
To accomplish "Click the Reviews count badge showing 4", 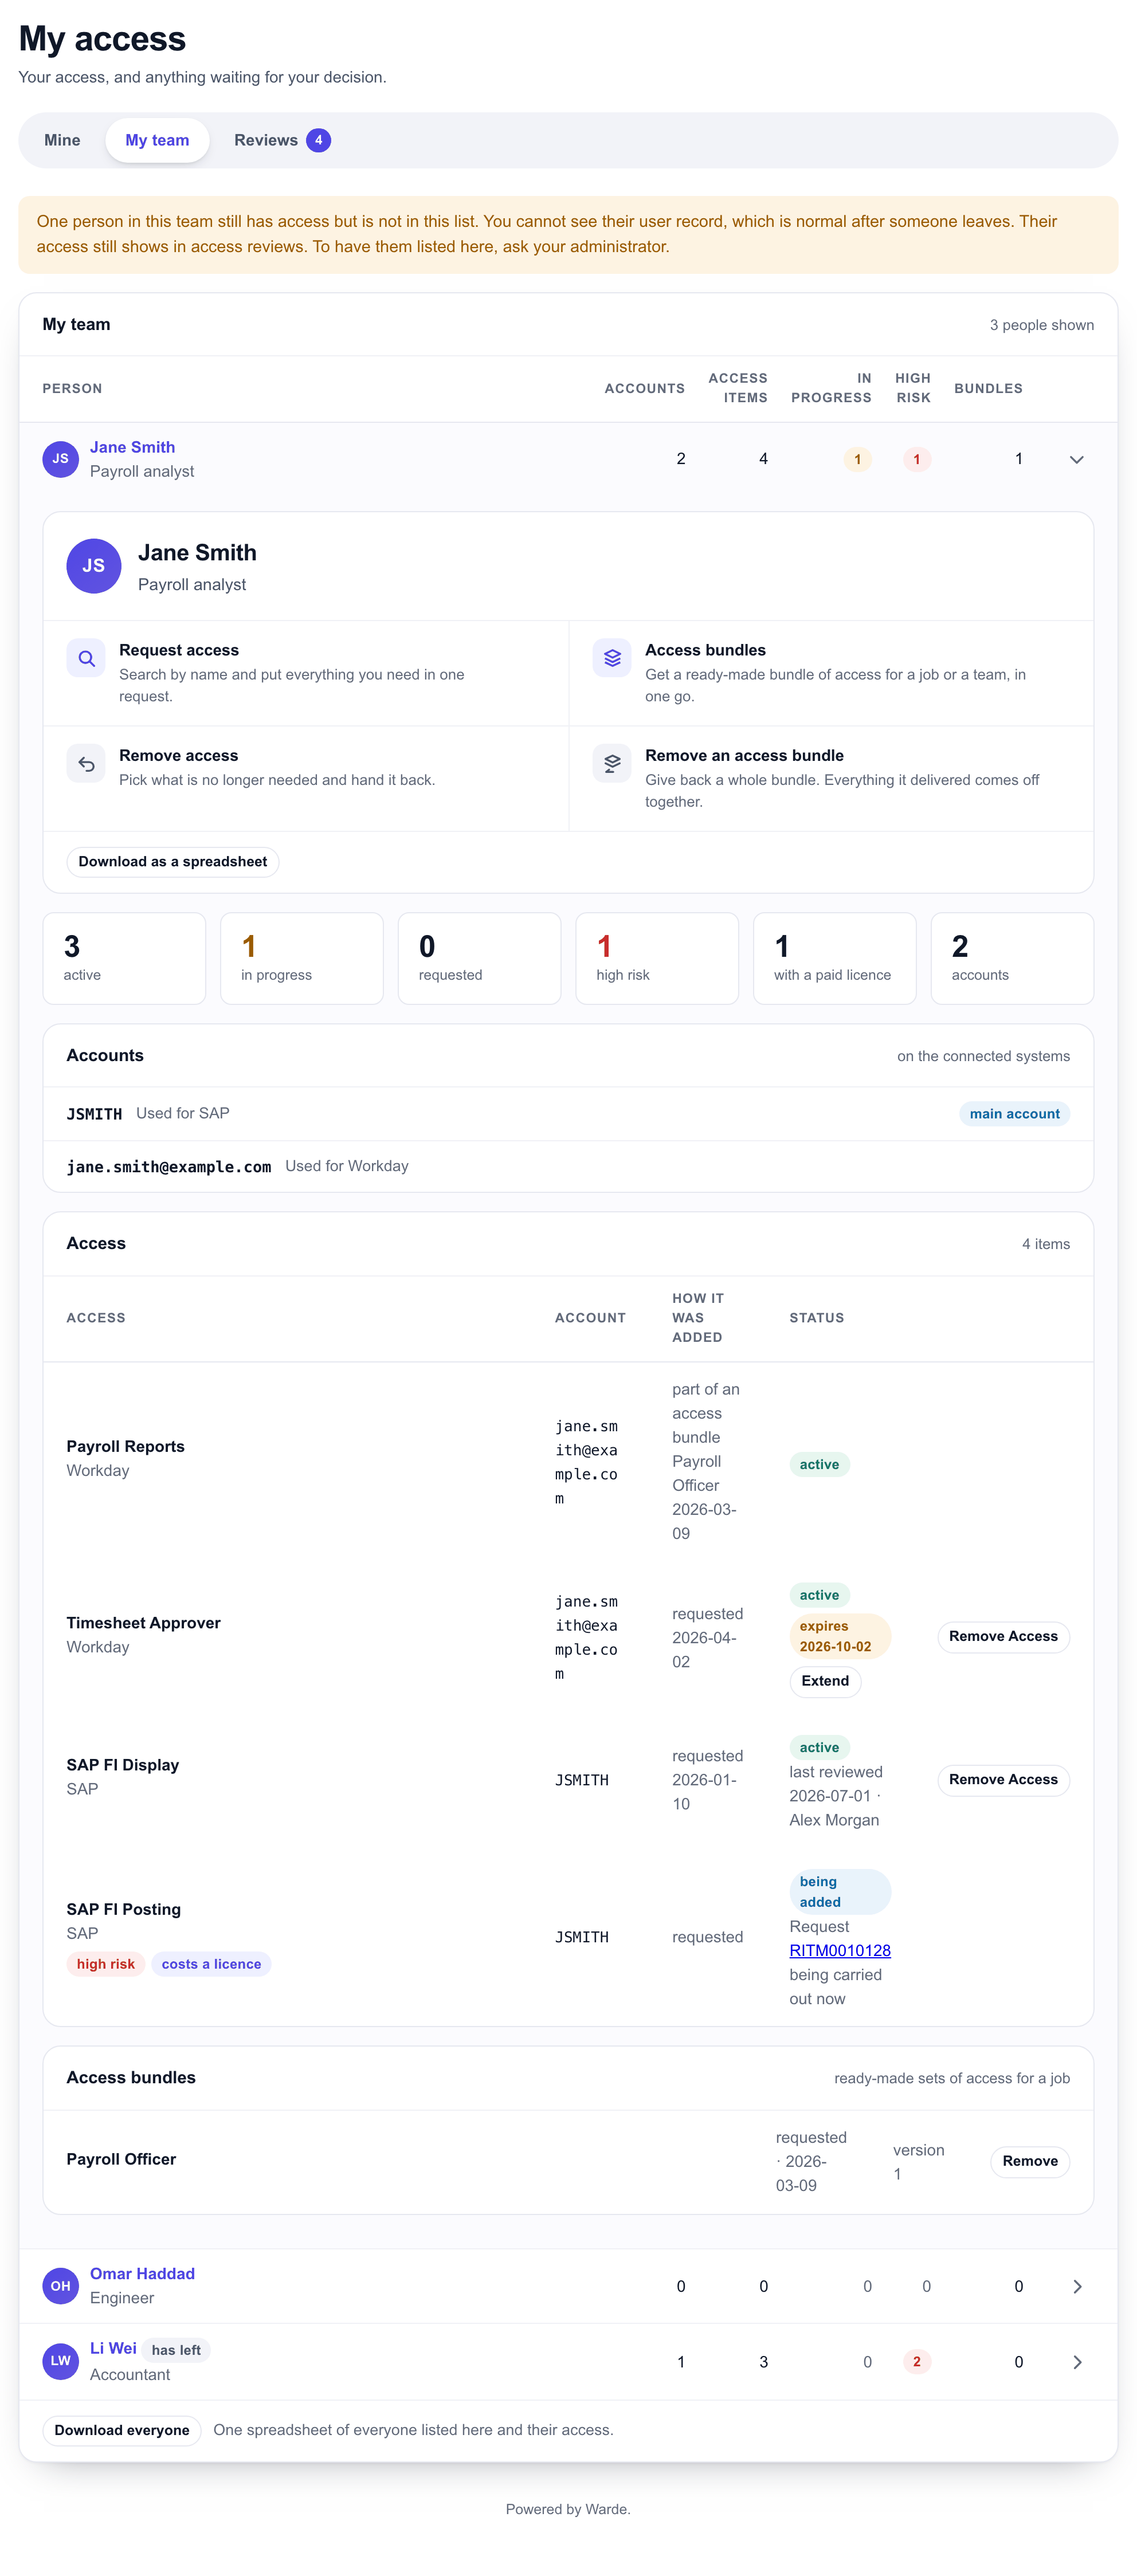I will pos(318,140).
